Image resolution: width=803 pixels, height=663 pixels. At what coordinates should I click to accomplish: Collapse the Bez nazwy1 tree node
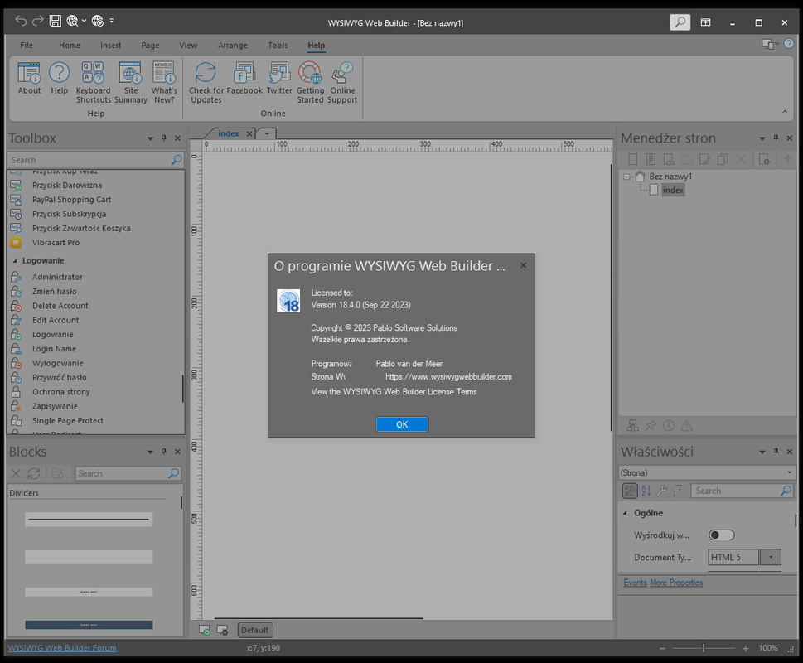(626, 177)
